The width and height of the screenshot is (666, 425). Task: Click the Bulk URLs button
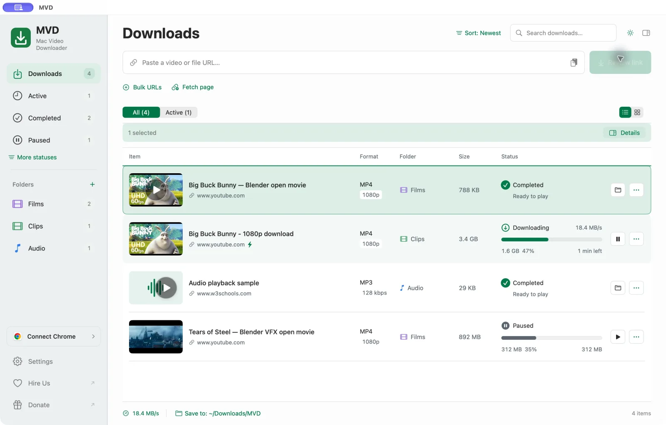click(x=142, y=87)
